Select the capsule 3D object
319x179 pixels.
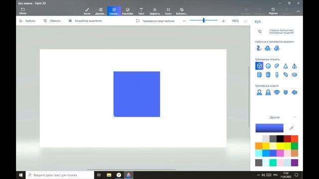277,75
